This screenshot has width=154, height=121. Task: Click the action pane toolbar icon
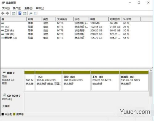click(25, 13)
